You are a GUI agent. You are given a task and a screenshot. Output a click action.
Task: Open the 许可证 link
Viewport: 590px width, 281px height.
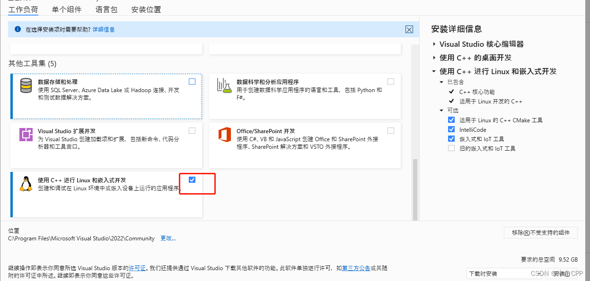click(x=138, y=268)
